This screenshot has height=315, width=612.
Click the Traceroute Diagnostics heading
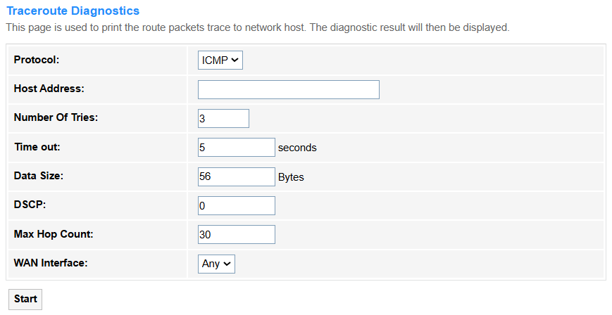coord(73,11)
